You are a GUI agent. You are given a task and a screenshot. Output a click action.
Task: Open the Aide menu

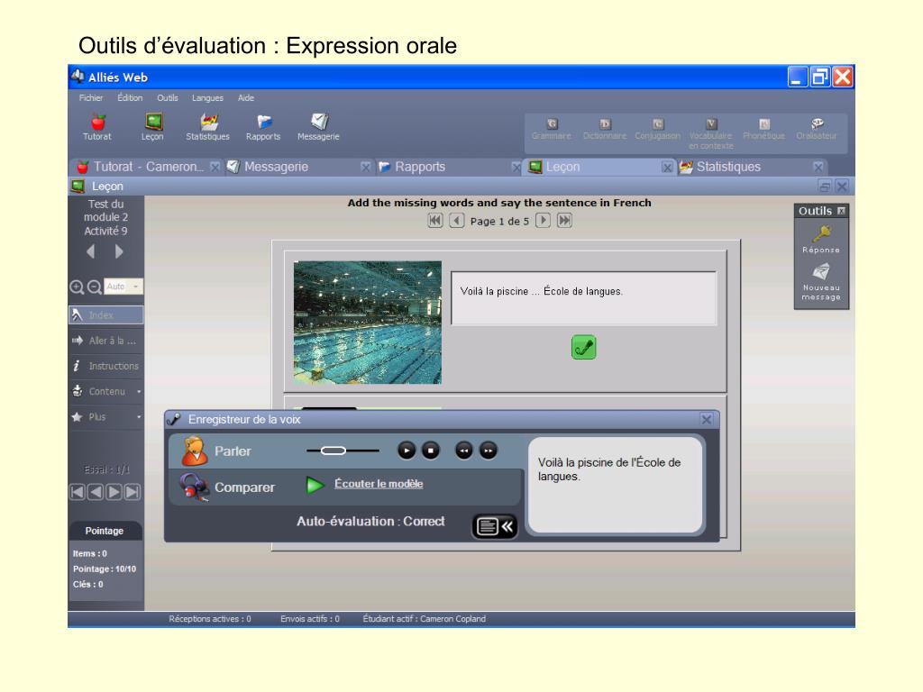coord(245,97)
